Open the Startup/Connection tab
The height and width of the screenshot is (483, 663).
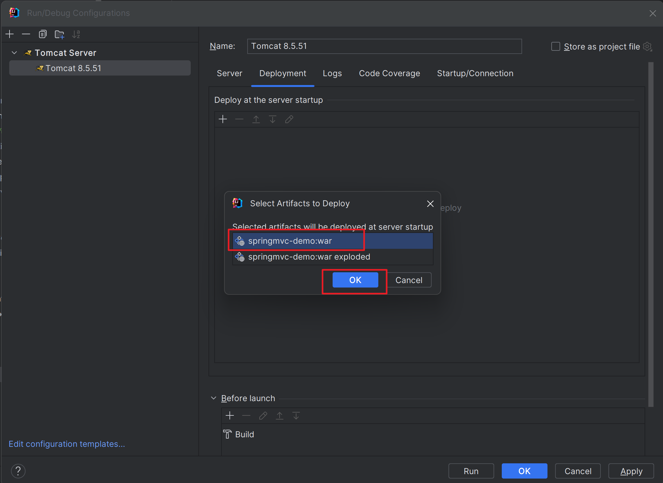click(475, 73)
